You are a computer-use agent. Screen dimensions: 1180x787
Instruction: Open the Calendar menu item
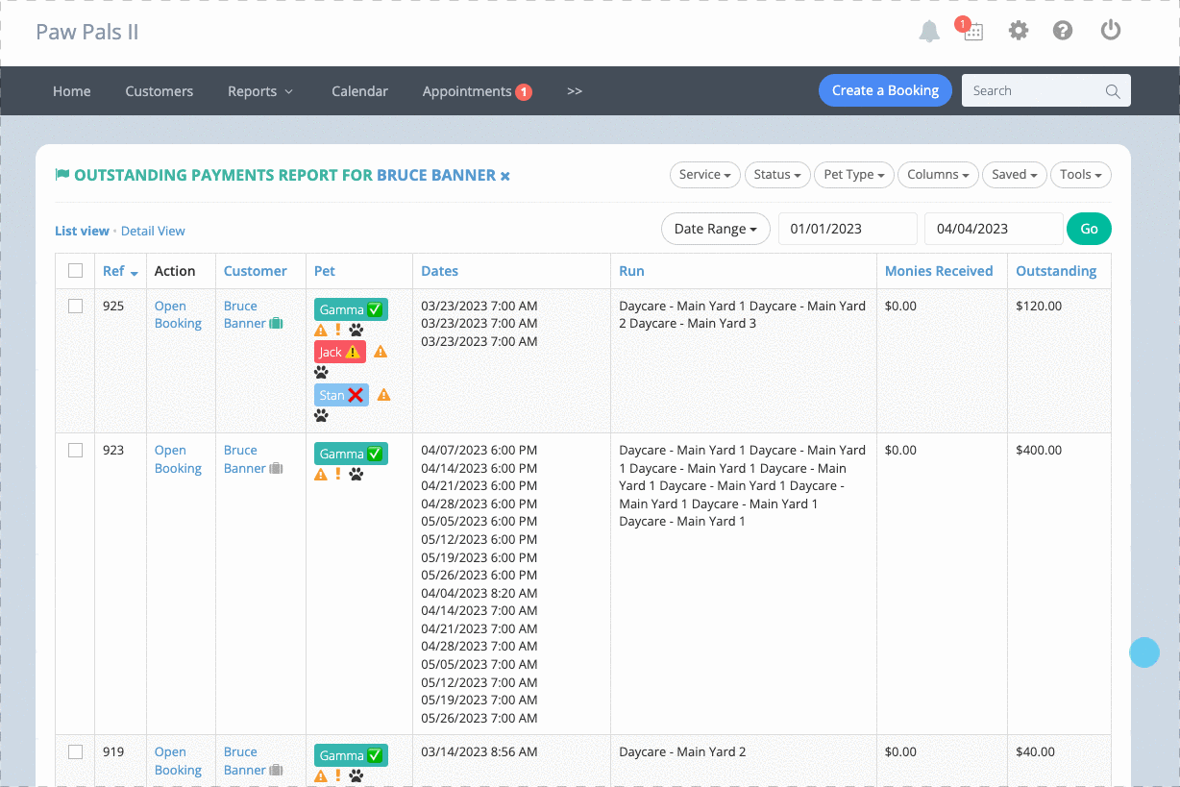(360, 91)
